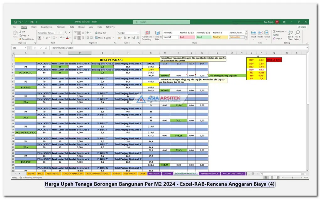The height and width of the screenshot is (199, 320).
Task: Collapse the ribbon
Action: [x=307, y=43]
